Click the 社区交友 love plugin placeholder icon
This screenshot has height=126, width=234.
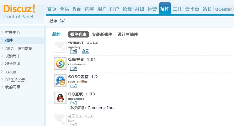coord(60,120)
